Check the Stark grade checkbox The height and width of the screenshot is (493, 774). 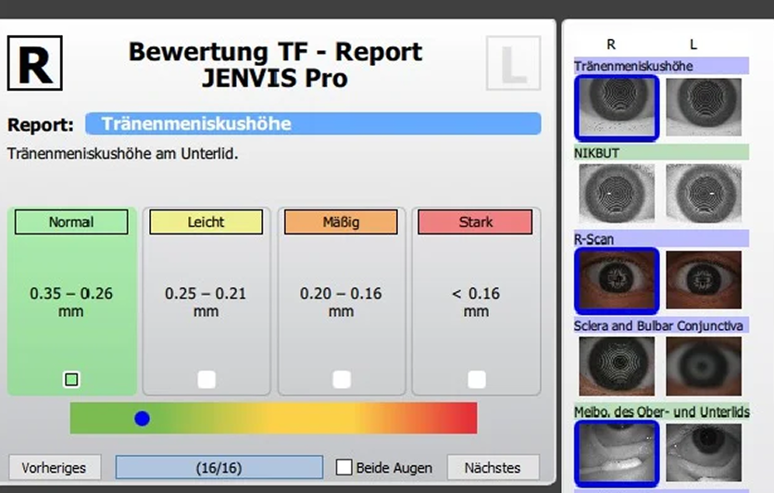[477, 379]
